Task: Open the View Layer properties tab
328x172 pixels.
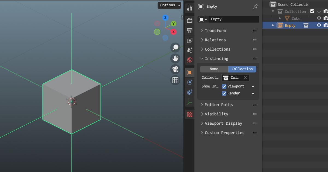Action: [x=190, y=40]
